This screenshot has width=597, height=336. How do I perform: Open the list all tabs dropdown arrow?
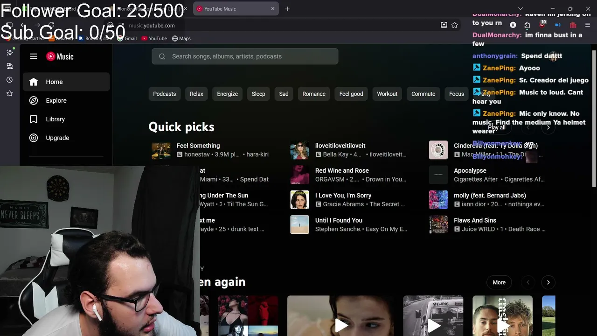pos(521,9)
